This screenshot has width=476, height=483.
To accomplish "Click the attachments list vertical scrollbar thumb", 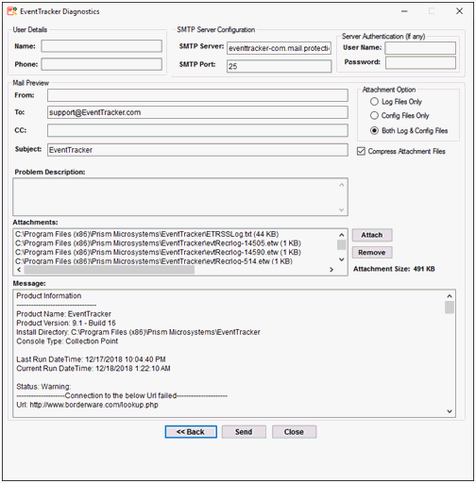I will tap(342, 244).
